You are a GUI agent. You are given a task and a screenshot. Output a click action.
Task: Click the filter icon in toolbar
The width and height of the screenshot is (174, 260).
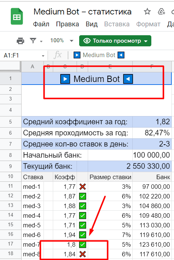(x=33, y=41)
